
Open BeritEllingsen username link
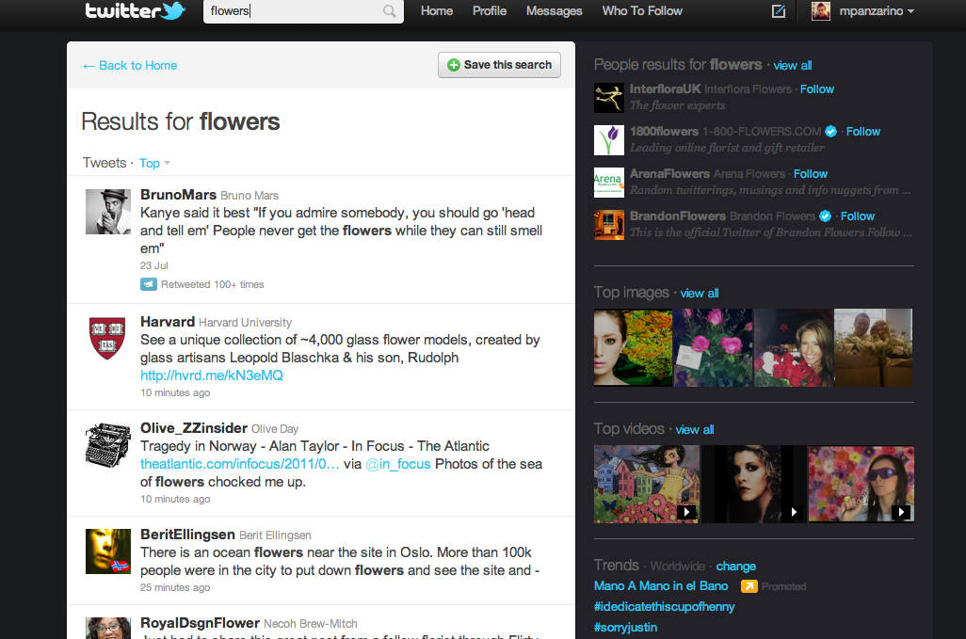(x=188, y=535)
